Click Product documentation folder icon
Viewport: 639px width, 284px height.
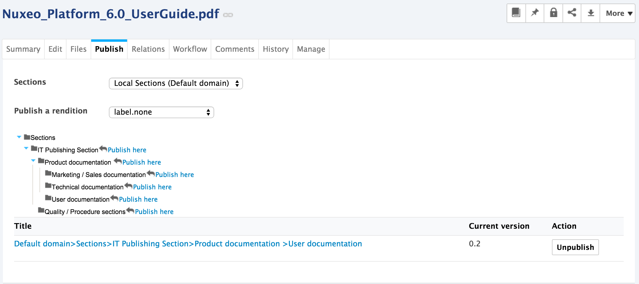[41, 161]
